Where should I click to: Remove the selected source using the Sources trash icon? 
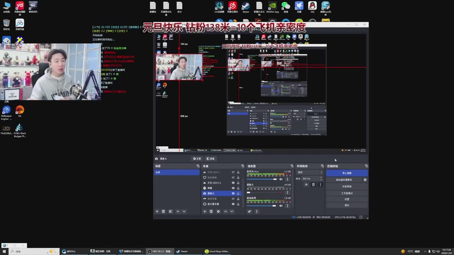click(x=211, y=211)
